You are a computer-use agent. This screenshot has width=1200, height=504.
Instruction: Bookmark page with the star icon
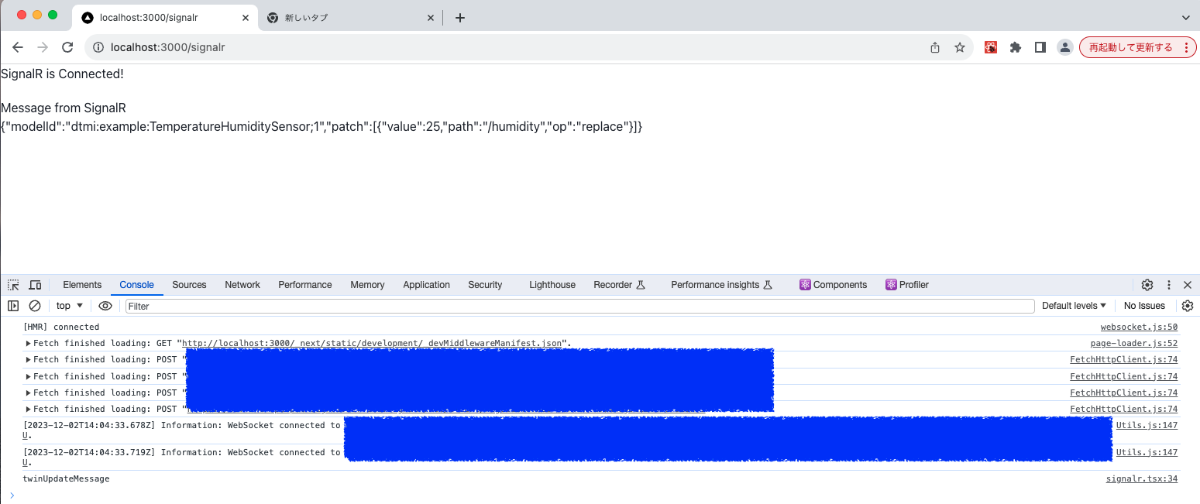point(960,47)
